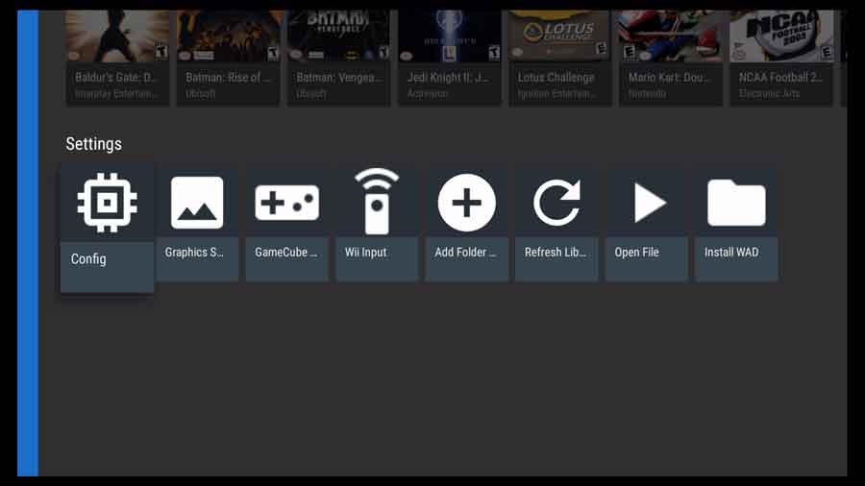Open the Config chip icon
The height and width of the screenshot is (486, 865).
point(107,203)
